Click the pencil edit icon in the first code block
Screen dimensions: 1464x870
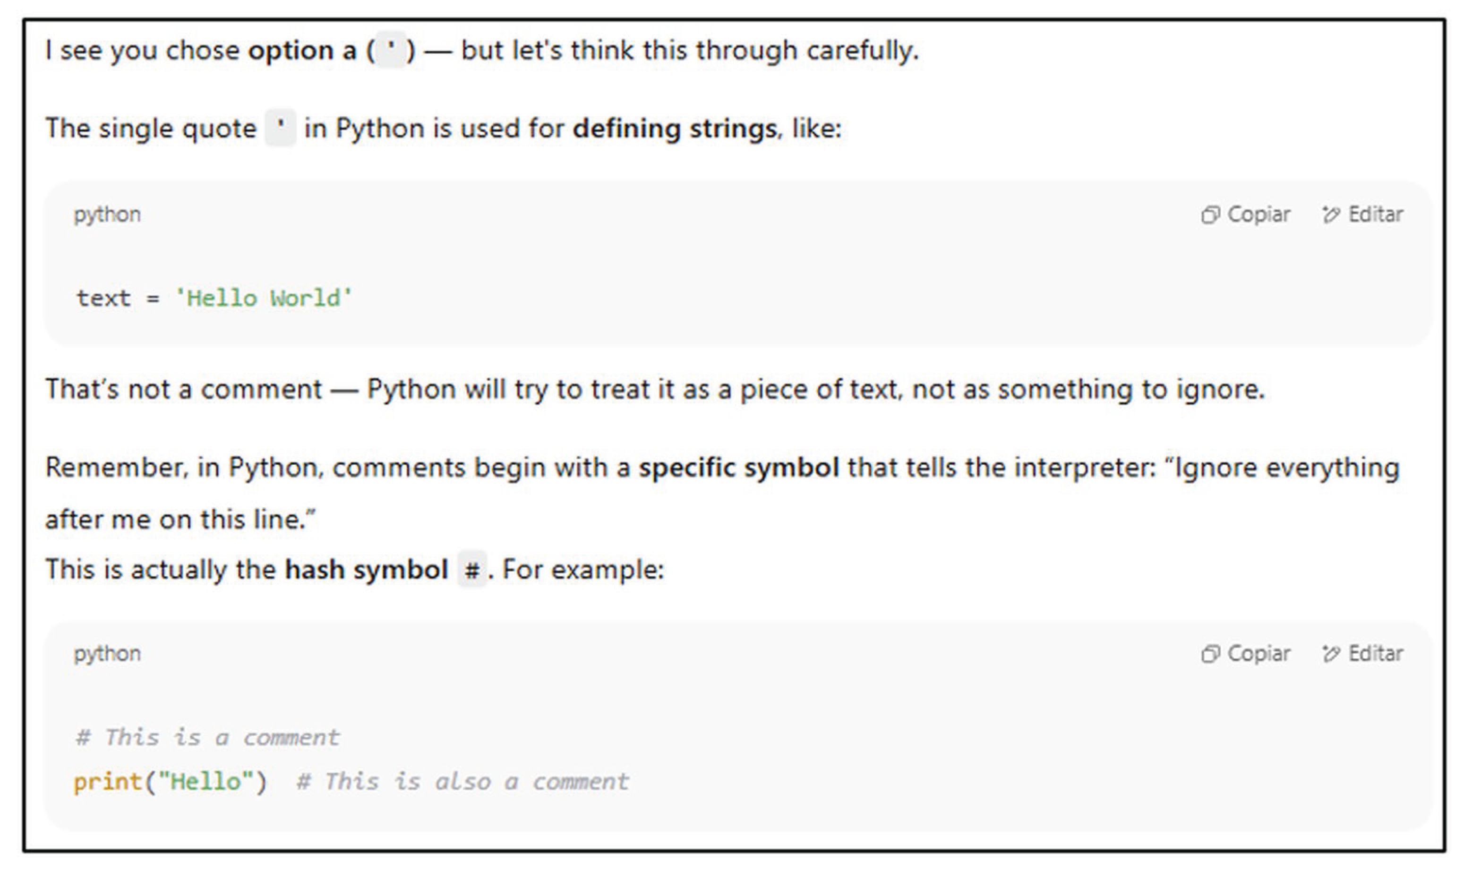tap(1331, 215)
